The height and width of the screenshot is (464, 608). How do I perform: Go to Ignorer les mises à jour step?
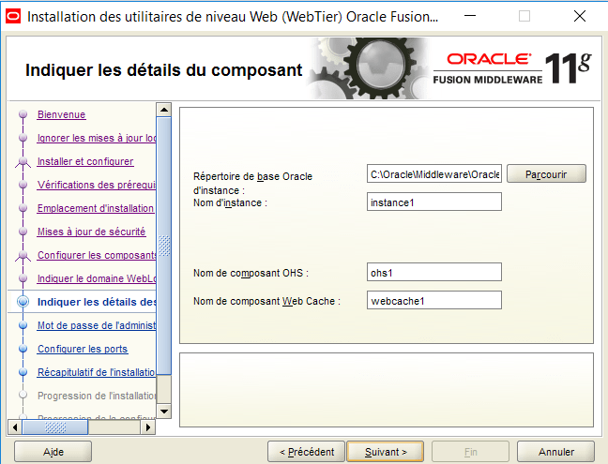[96, 138]
